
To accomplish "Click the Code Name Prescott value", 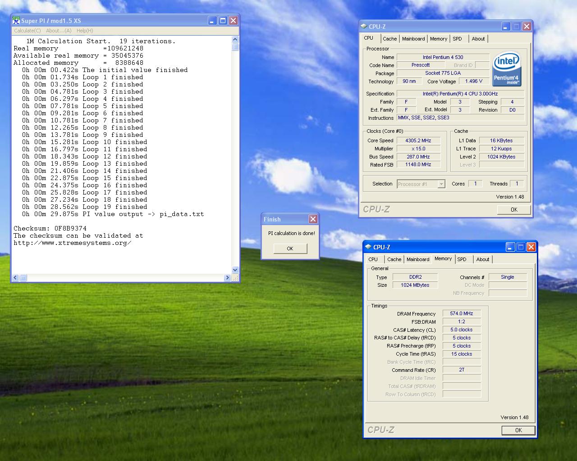I will point(421,65).
